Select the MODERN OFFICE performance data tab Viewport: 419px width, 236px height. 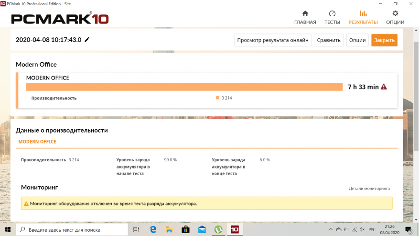tap(37, 142)
